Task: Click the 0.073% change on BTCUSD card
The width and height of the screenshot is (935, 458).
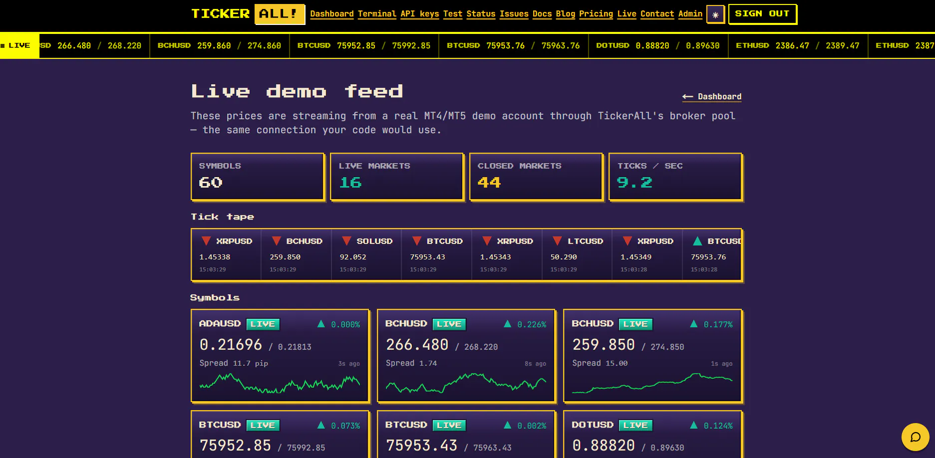Action: point(345,426)
